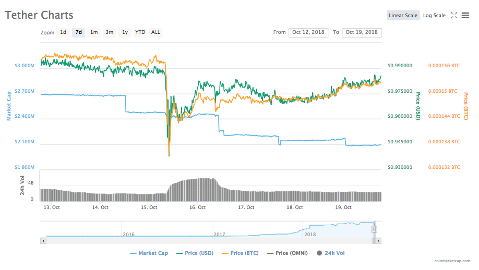
Task: Click the 13. Oct date label
Action: [x=52, y=207]
